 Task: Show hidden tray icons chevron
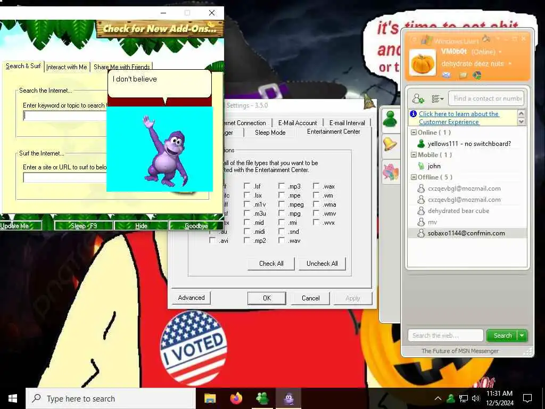point(438,398)
